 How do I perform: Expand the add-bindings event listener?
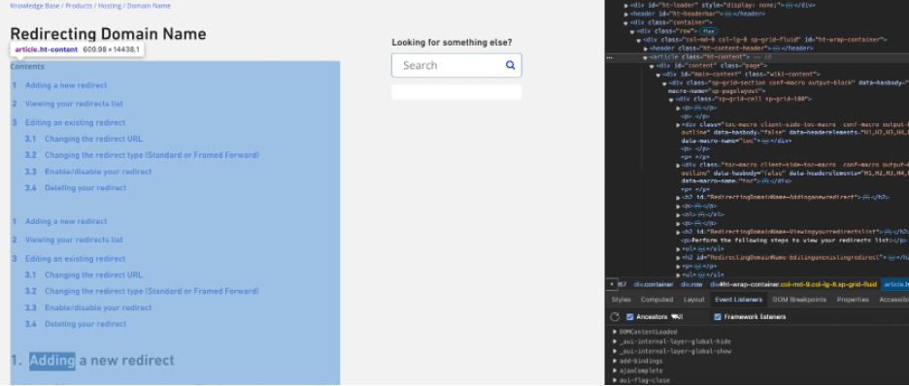[x=615, y=361]
